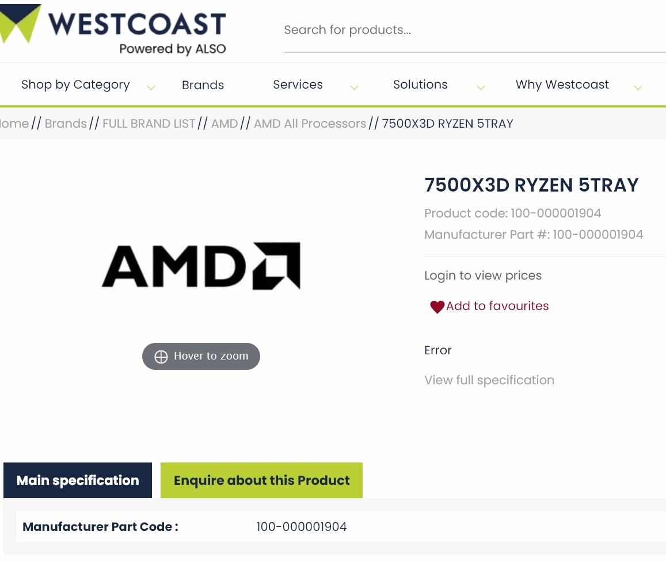Expand the Shop by Category chevron
This screenshot has width=666, height=562.
[151, 88]
